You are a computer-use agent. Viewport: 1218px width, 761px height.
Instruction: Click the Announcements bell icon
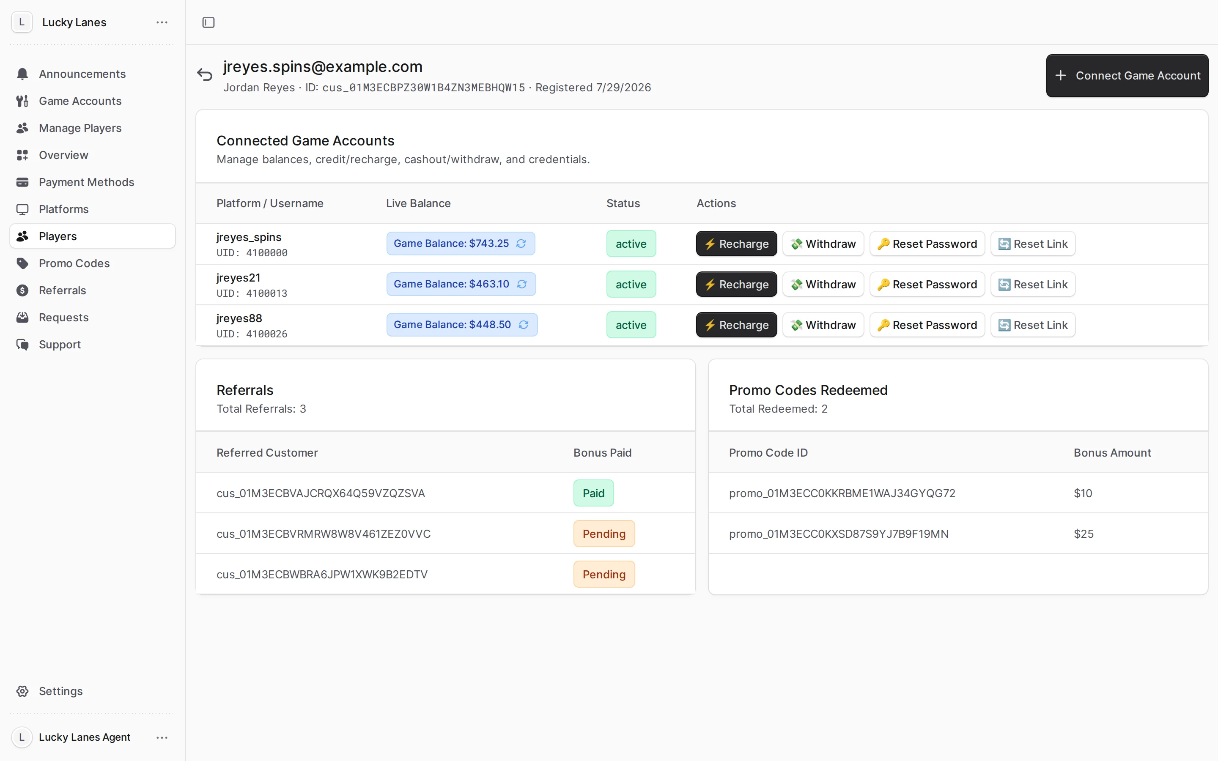(22, 74)
